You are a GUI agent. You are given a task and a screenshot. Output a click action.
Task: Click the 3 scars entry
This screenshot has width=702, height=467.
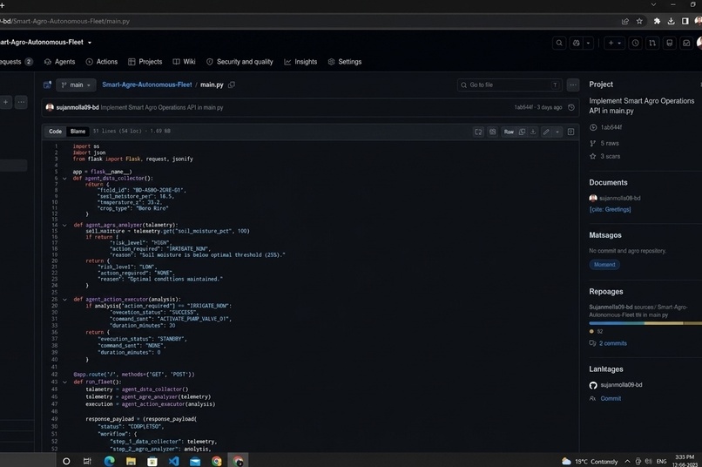(611, 156)
